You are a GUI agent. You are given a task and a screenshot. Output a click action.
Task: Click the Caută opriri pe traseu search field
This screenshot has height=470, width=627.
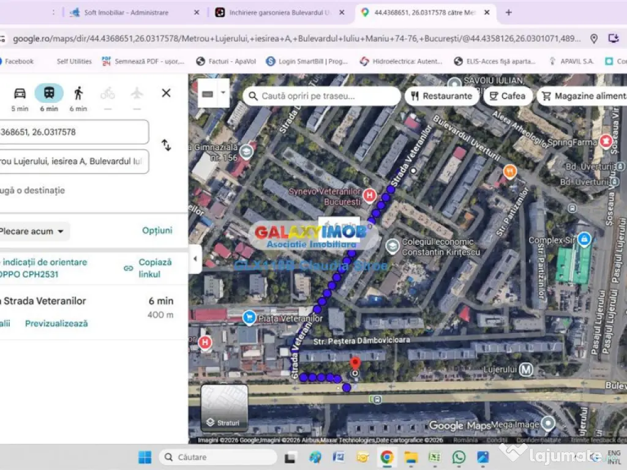point(321,95)
